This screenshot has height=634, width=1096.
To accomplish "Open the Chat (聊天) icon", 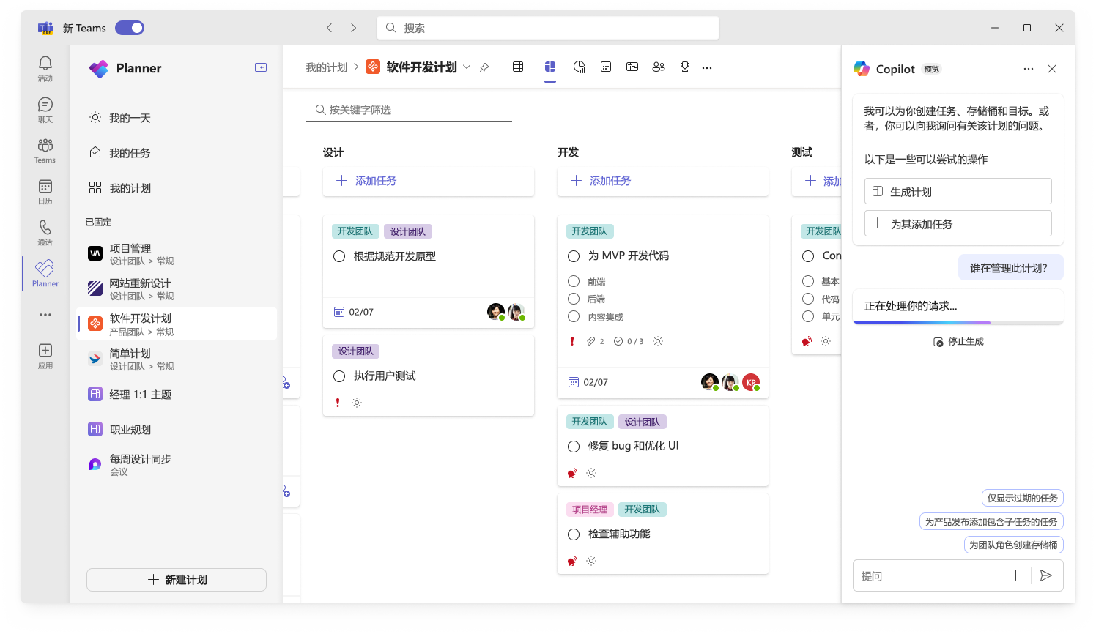I will click(45, 105).
